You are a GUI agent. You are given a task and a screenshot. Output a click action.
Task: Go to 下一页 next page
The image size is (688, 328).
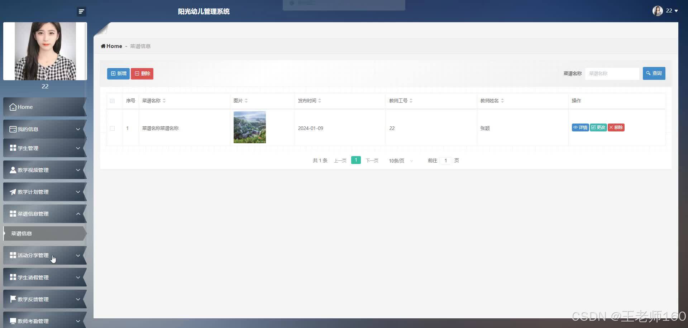tap(372, 161)
